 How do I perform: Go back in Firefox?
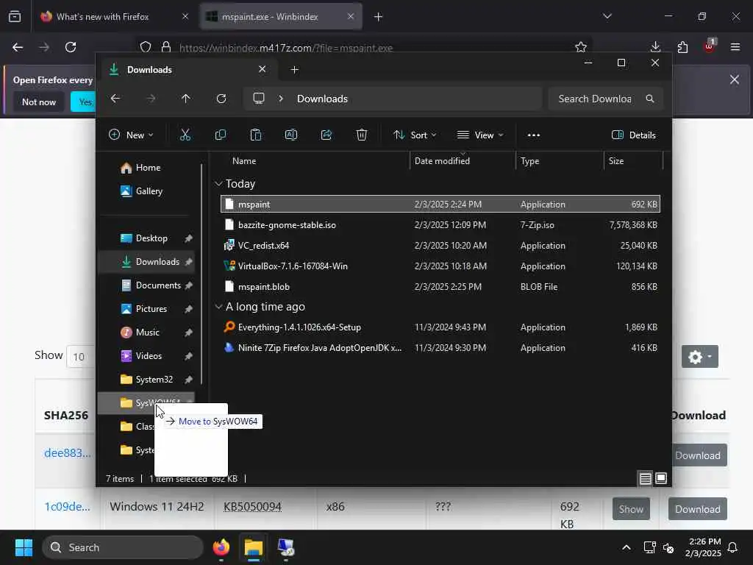(18, 47)
